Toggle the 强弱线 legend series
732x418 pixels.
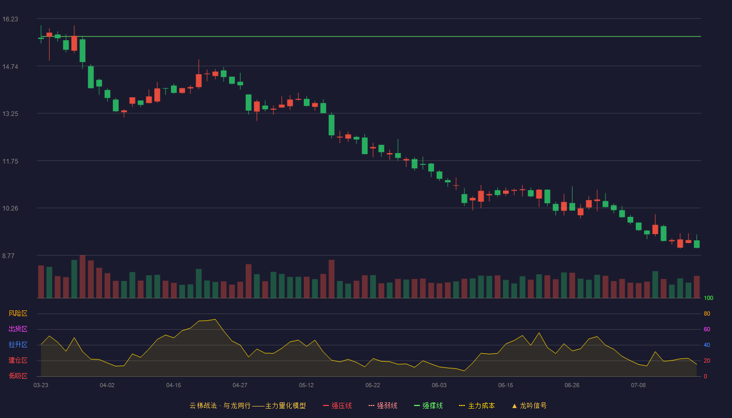pyautogui.click(x=383, y=405)
